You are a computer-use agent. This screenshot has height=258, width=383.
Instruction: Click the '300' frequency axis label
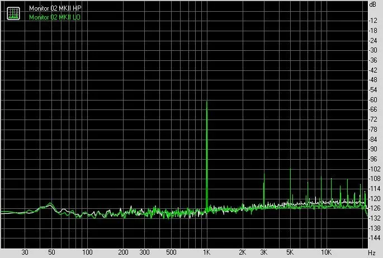tap(144, 252)
